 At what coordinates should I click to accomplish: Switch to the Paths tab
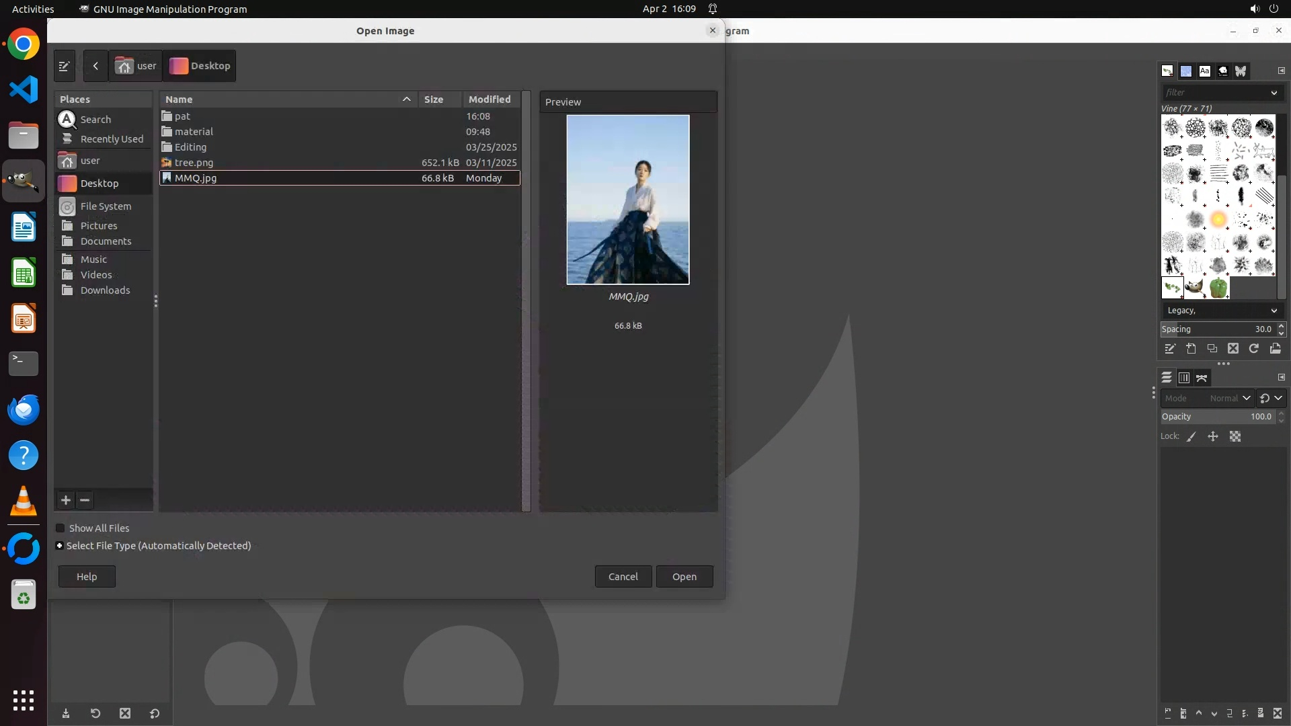(1202, 378)
